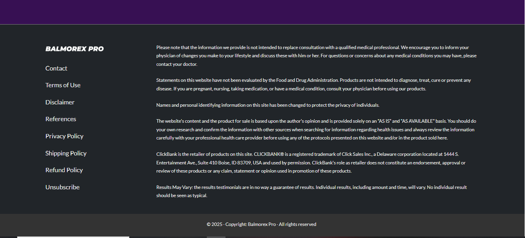The image size is (525, 238).
Task: Click the Unsubscribe footer link
Action: point(62,187)
